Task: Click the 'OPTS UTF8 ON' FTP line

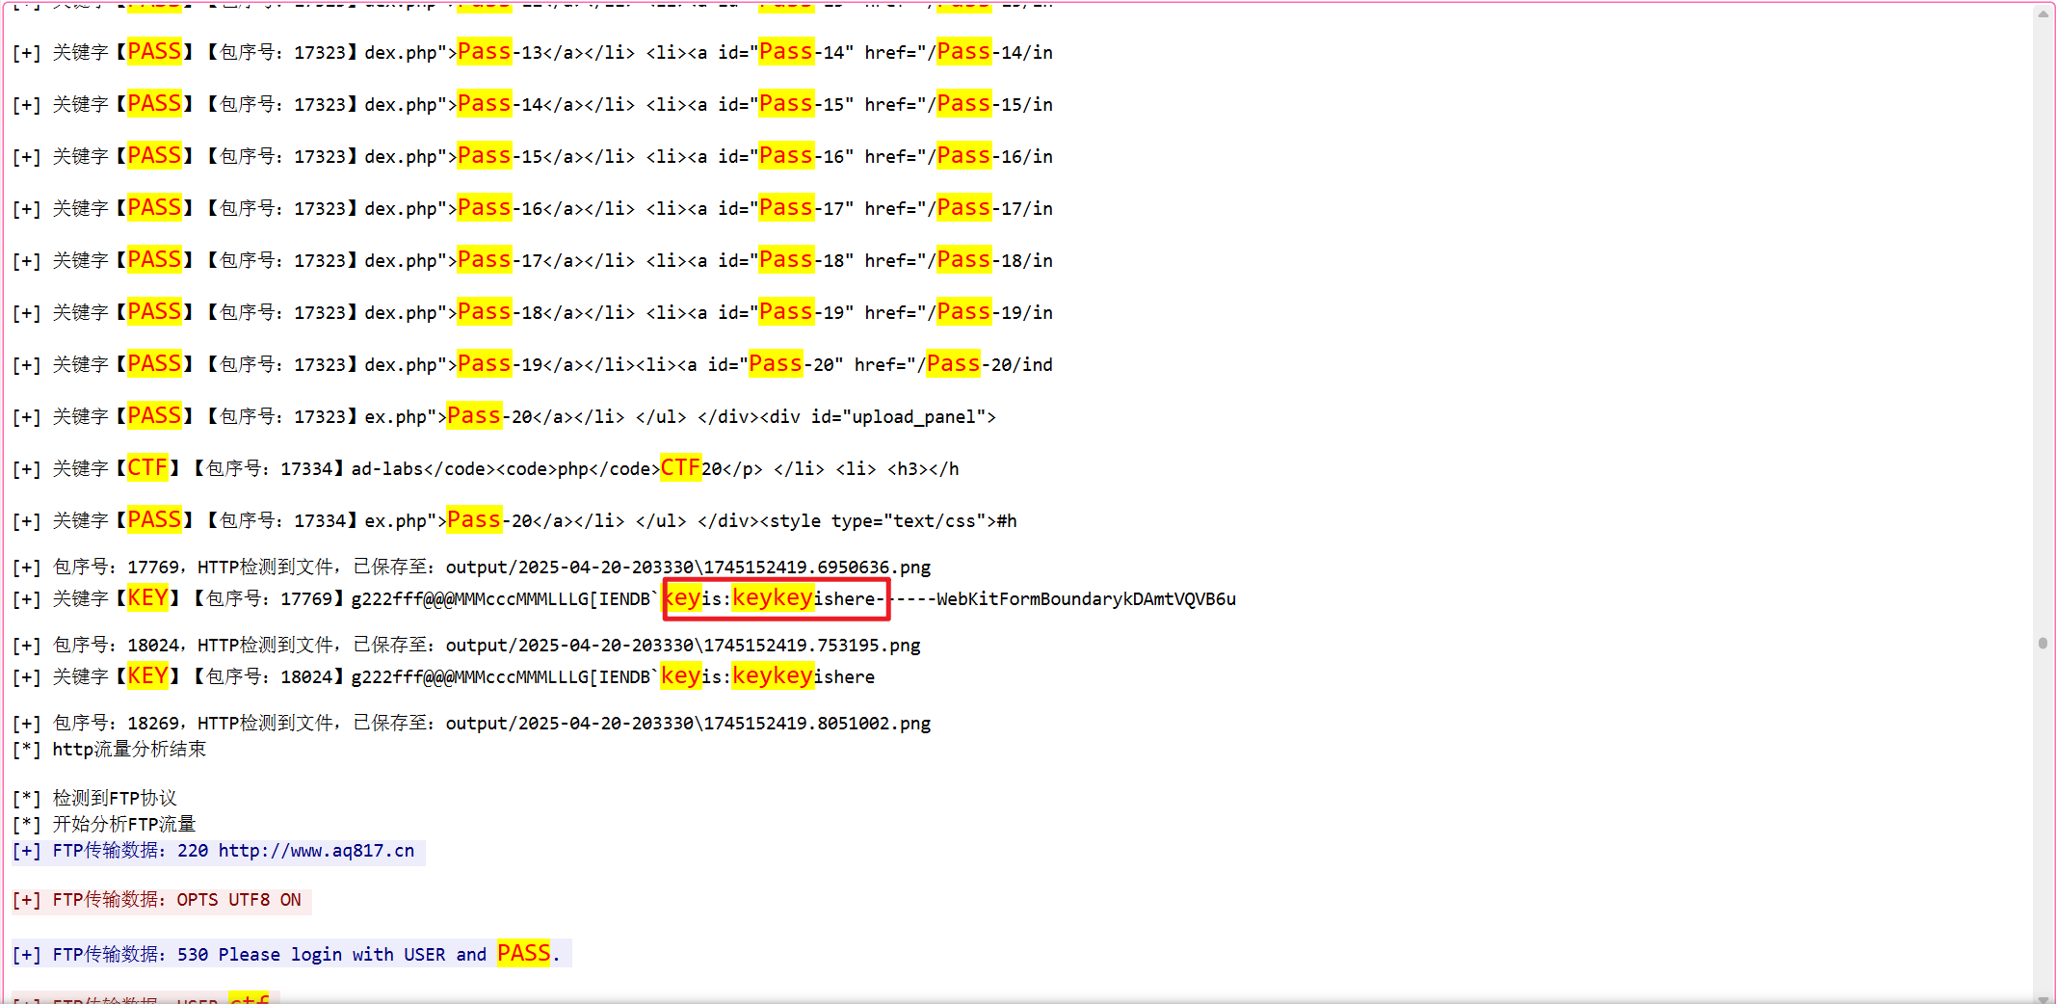Action: [238, 900]
